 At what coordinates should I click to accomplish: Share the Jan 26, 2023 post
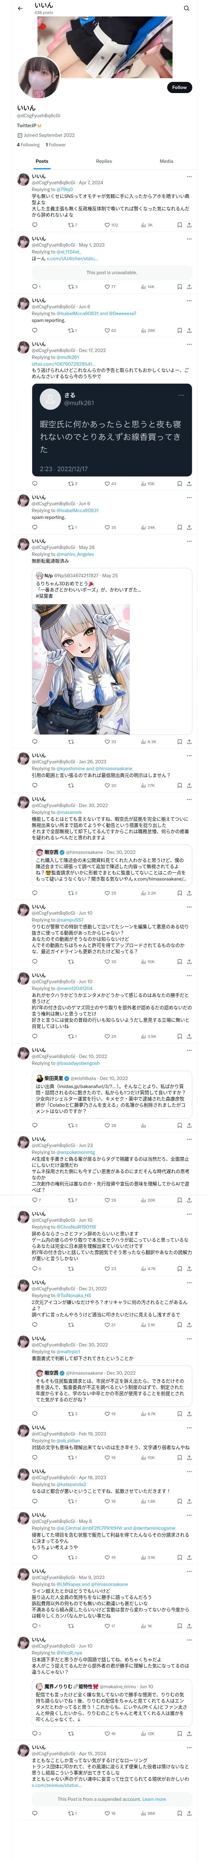point(189,785)
